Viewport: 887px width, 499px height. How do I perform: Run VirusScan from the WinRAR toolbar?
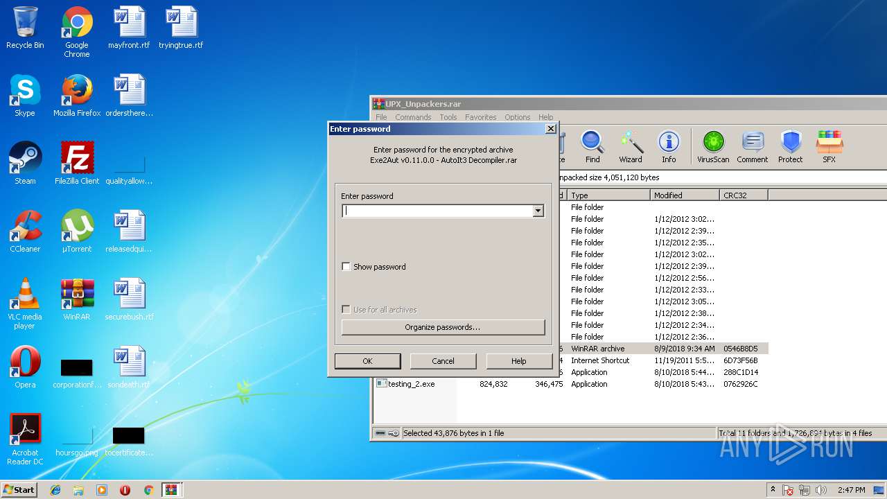[713, 147]
